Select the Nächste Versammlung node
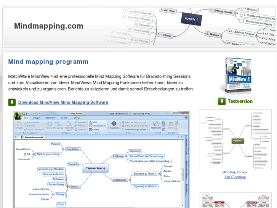Image resolution: width=277 pixels, height=208 pixels. click(x=48, y=154)
